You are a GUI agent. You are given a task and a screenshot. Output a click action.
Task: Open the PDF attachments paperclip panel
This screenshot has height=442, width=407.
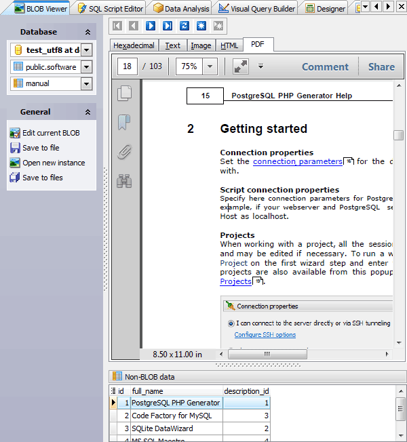click(124, 151)
